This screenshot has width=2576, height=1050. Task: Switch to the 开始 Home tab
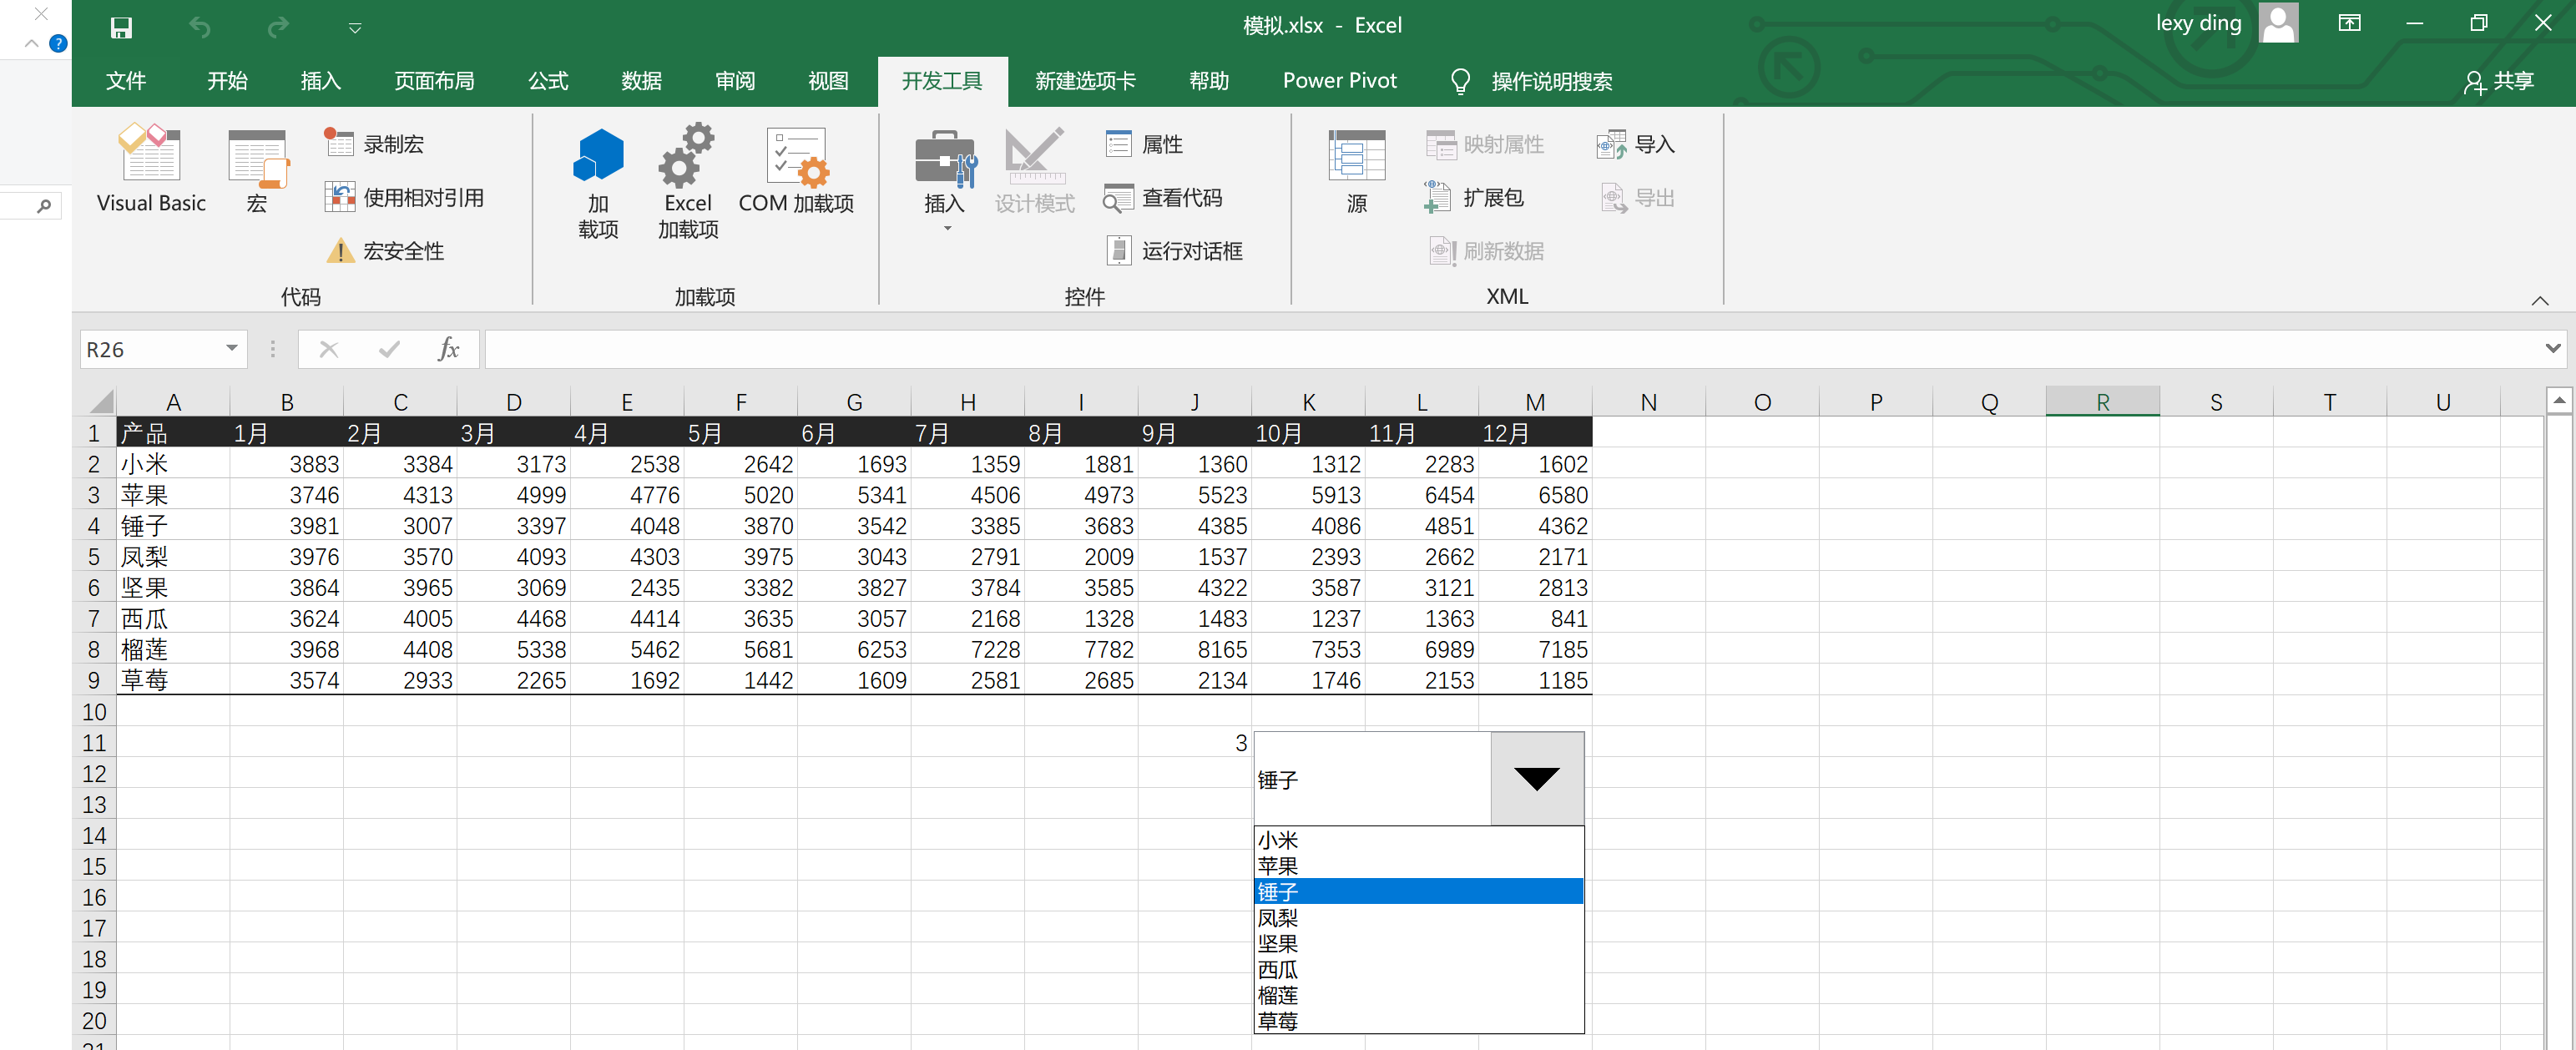coord(227,81)
